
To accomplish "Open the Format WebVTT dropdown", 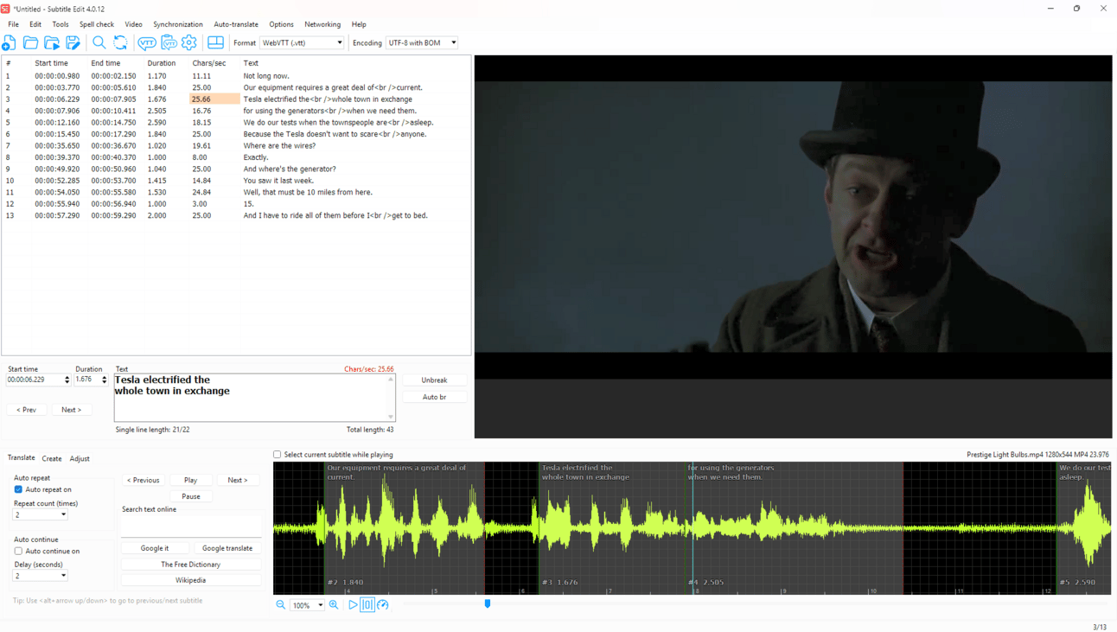I will tap(302, 42).
